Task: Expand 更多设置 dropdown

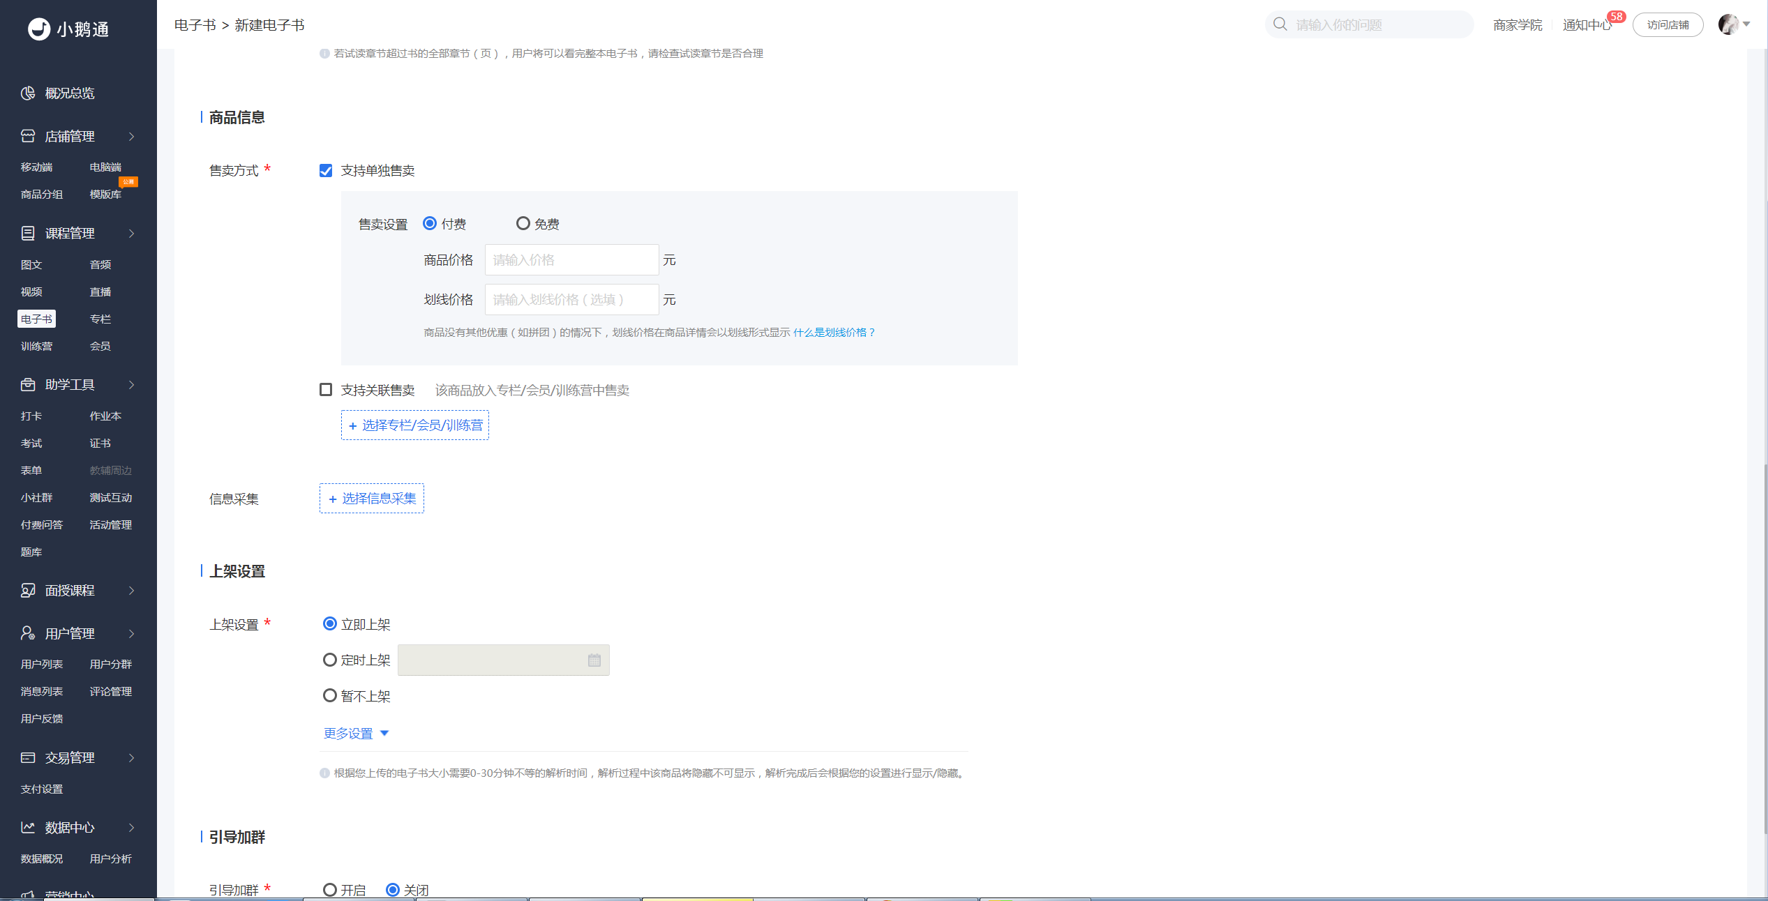Action: [357, 734]
